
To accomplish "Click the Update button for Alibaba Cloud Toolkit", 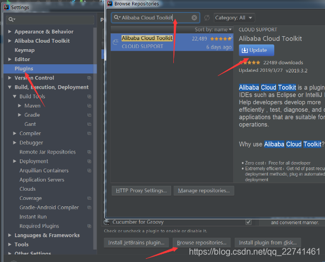I will pyautogui.click(x=256, y=50).
